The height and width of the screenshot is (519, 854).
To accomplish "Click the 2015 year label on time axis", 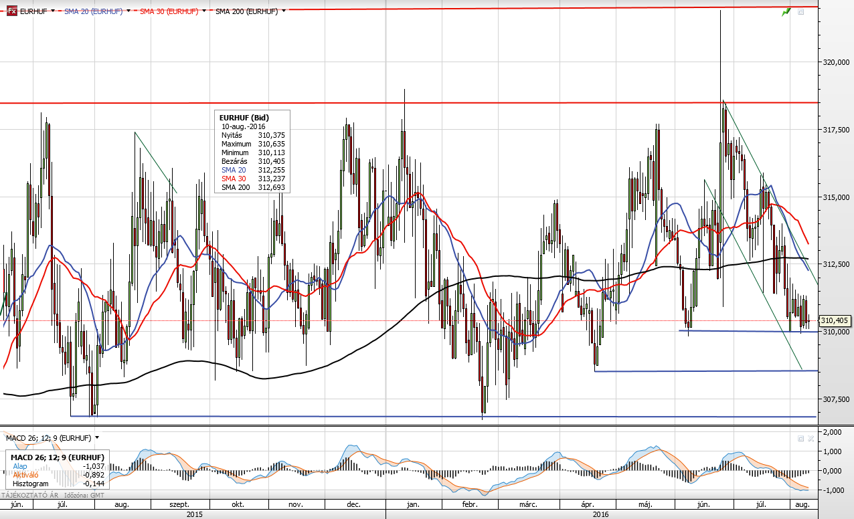I will [x=194, y=514].
